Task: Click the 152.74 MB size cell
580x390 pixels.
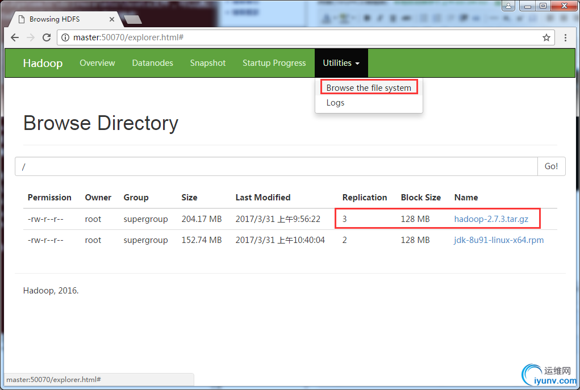Action: (x=202, y=240)
